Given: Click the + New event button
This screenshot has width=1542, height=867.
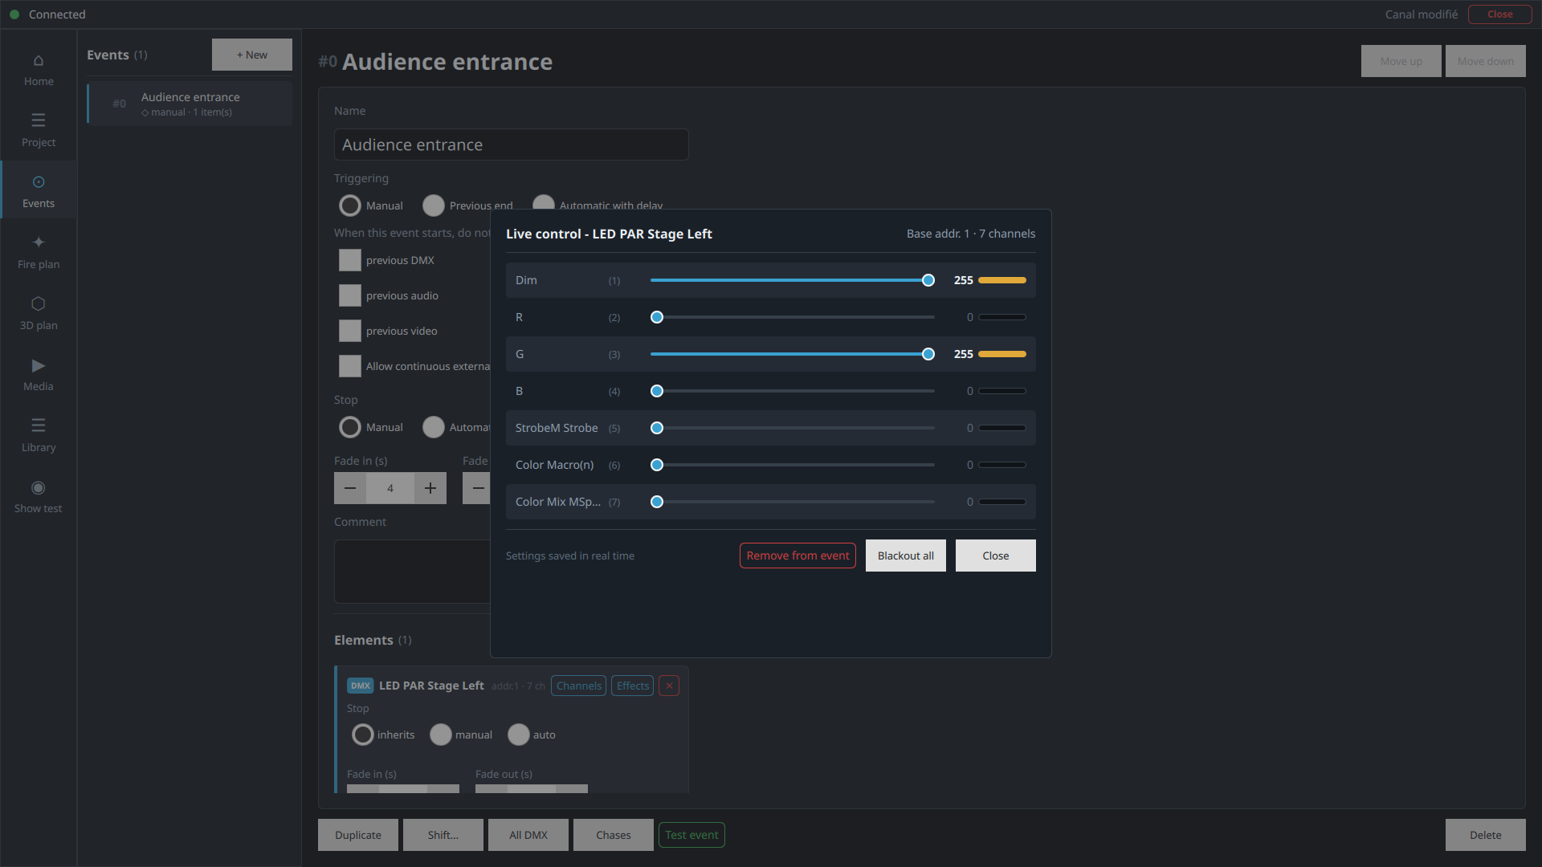Looking at the screenshot, I should point(252,55).
